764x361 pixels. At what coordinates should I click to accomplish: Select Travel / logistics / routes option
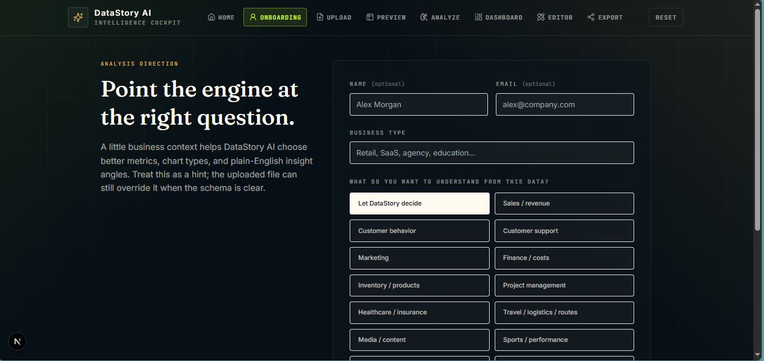[564, 313]
